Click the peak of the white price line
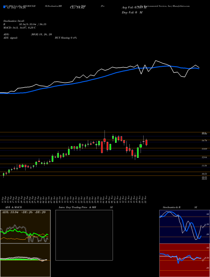The width and height of the screenshot is (210, 277). (156, 60)
